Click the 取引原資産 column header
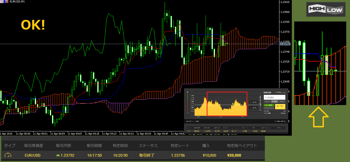 pyautogui.click(x=33, y=146)
